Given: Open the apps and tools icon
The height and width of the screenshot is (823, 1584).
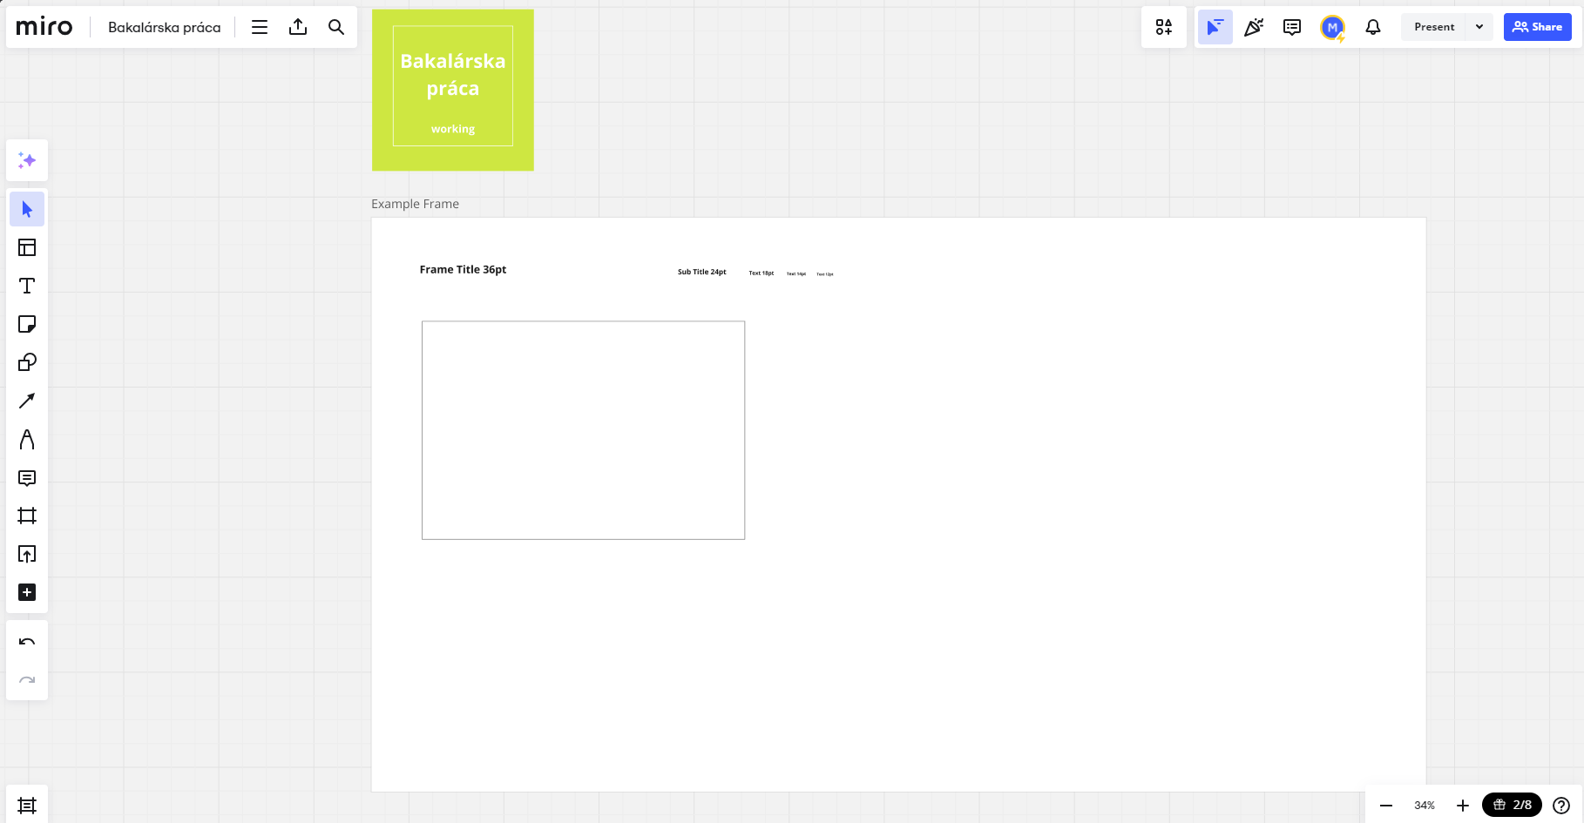Looking at the screenshot, I should (1164, 27).
